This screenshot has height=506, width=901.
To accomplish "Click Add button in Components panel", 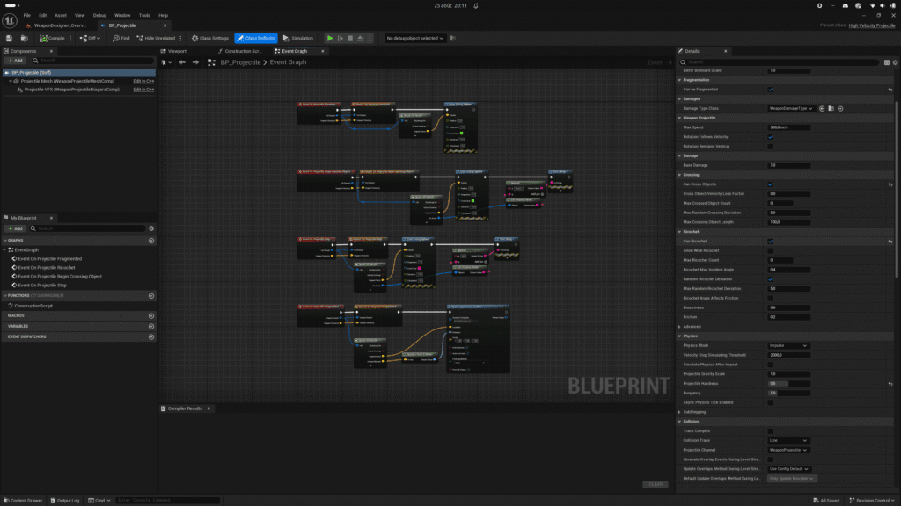I will point(16,61).
